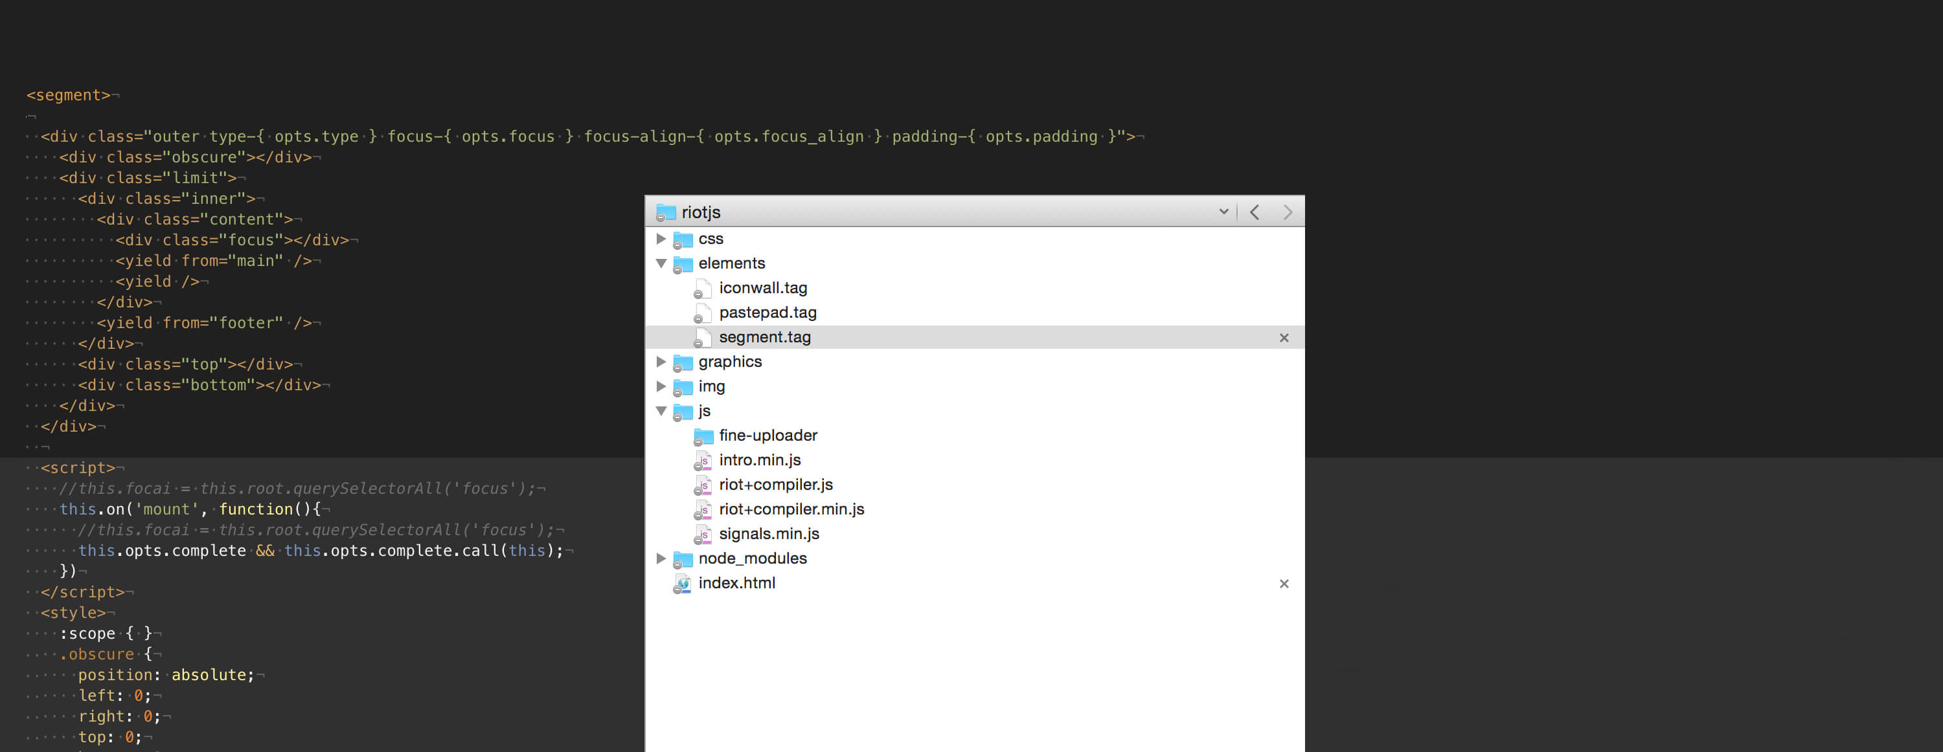The image size is (1943, 752).
Task: Select the js folder name
Action: (x=705, y=411)
